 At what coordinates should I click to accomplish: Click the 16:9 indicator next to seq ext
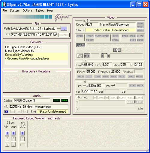140,86
